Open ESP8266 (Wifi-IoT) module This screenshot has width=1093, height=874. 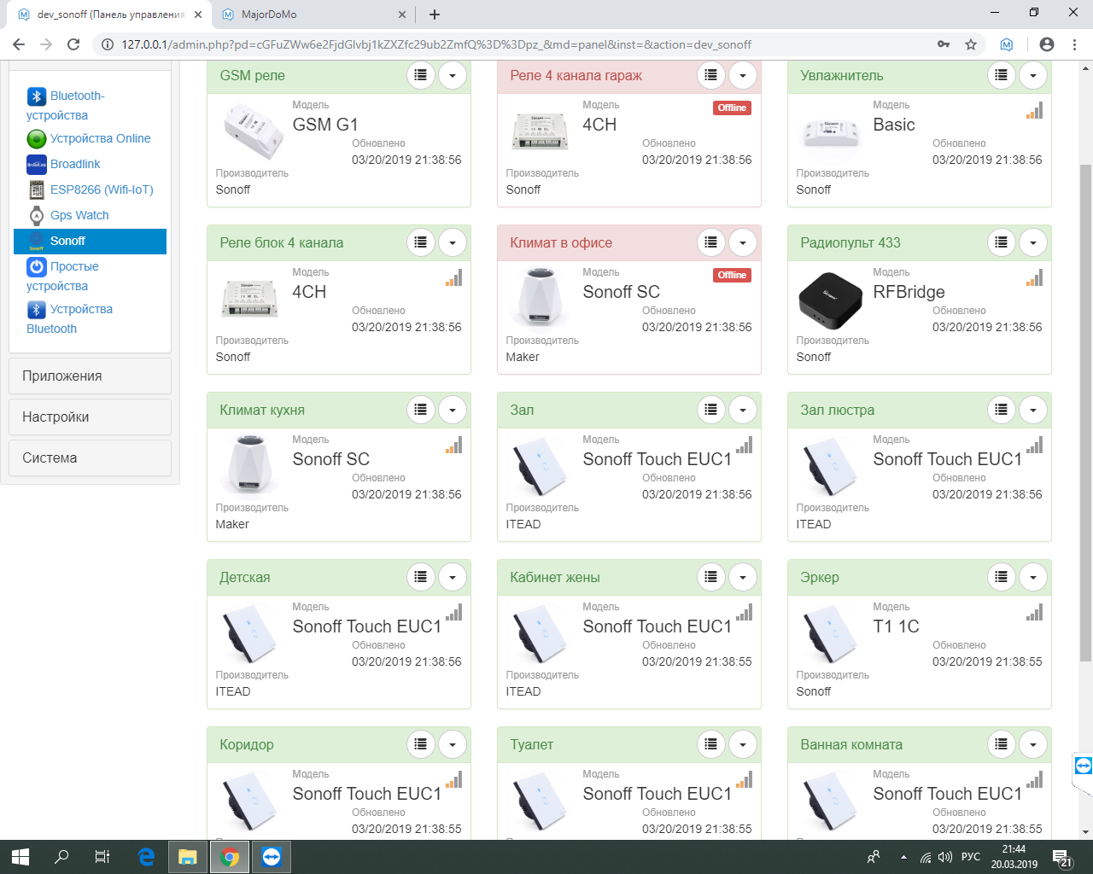click(91, 189)
